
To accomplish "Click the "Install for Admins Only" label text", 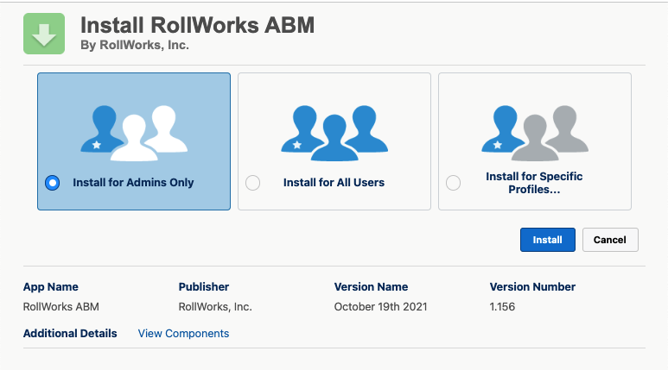I will (133, 183).
